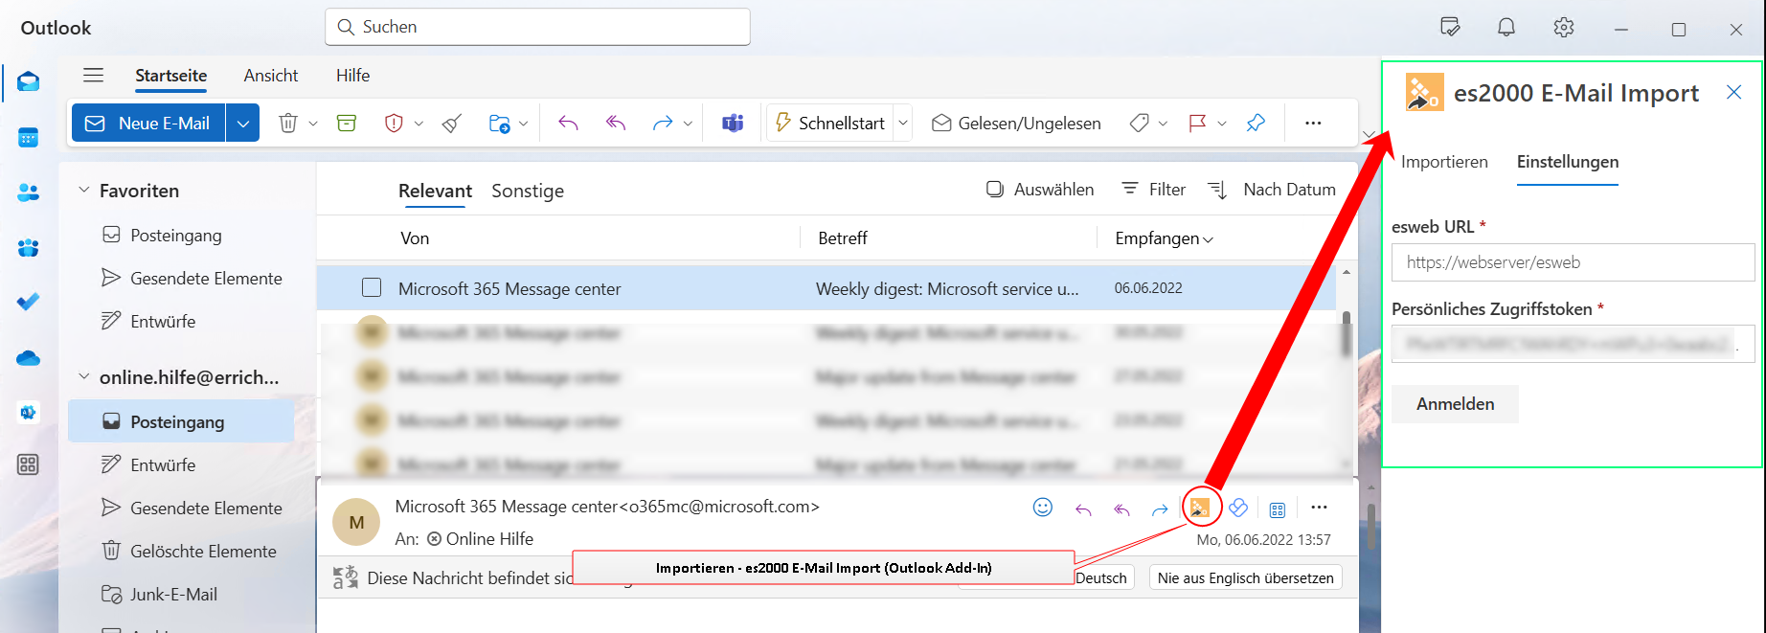Open the To Do checkmark icon
The width and height of the screenshot is (1766, 633).
click(29, 302)
